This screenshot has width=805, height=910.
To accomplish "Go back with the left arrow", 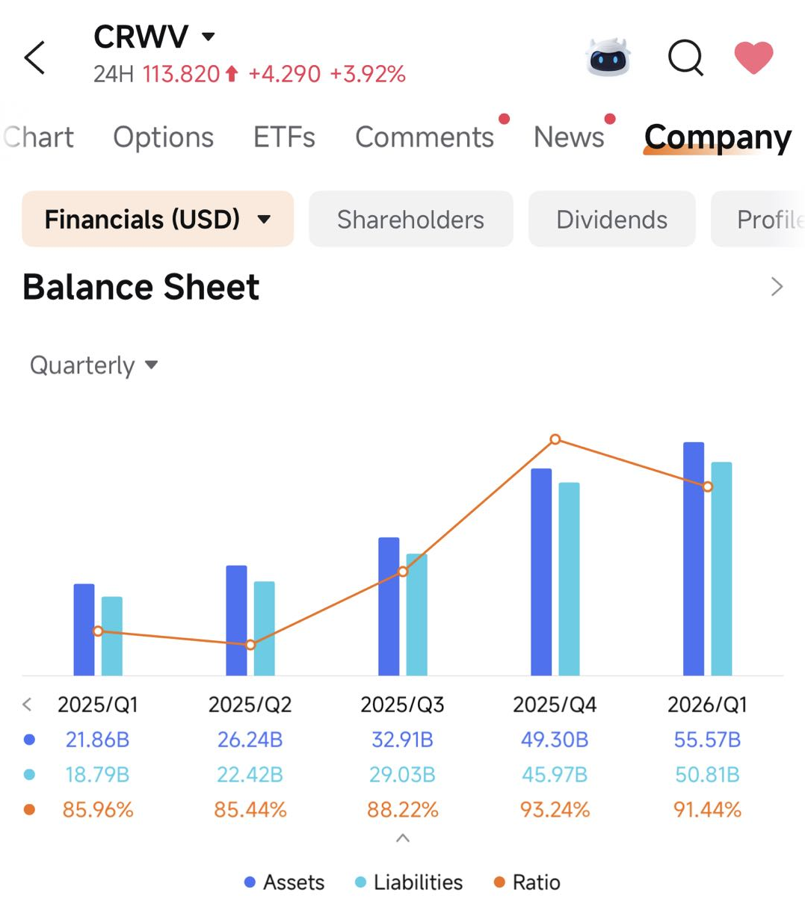I will pyautogui.click(x=35, y=58).
